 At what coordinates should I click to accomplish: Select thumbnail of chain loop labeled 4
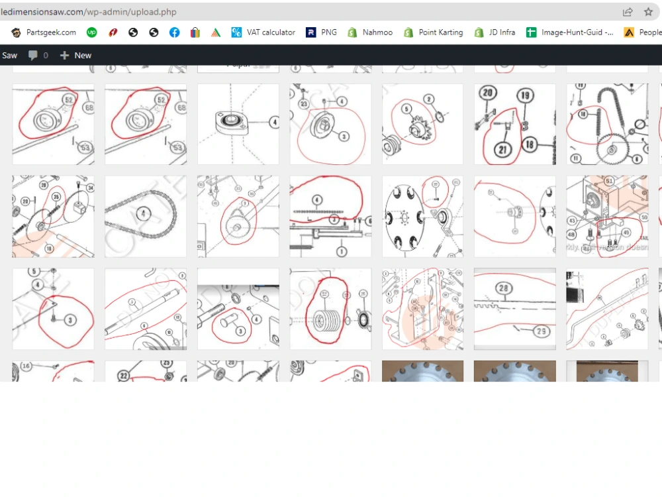pos(146,217)
